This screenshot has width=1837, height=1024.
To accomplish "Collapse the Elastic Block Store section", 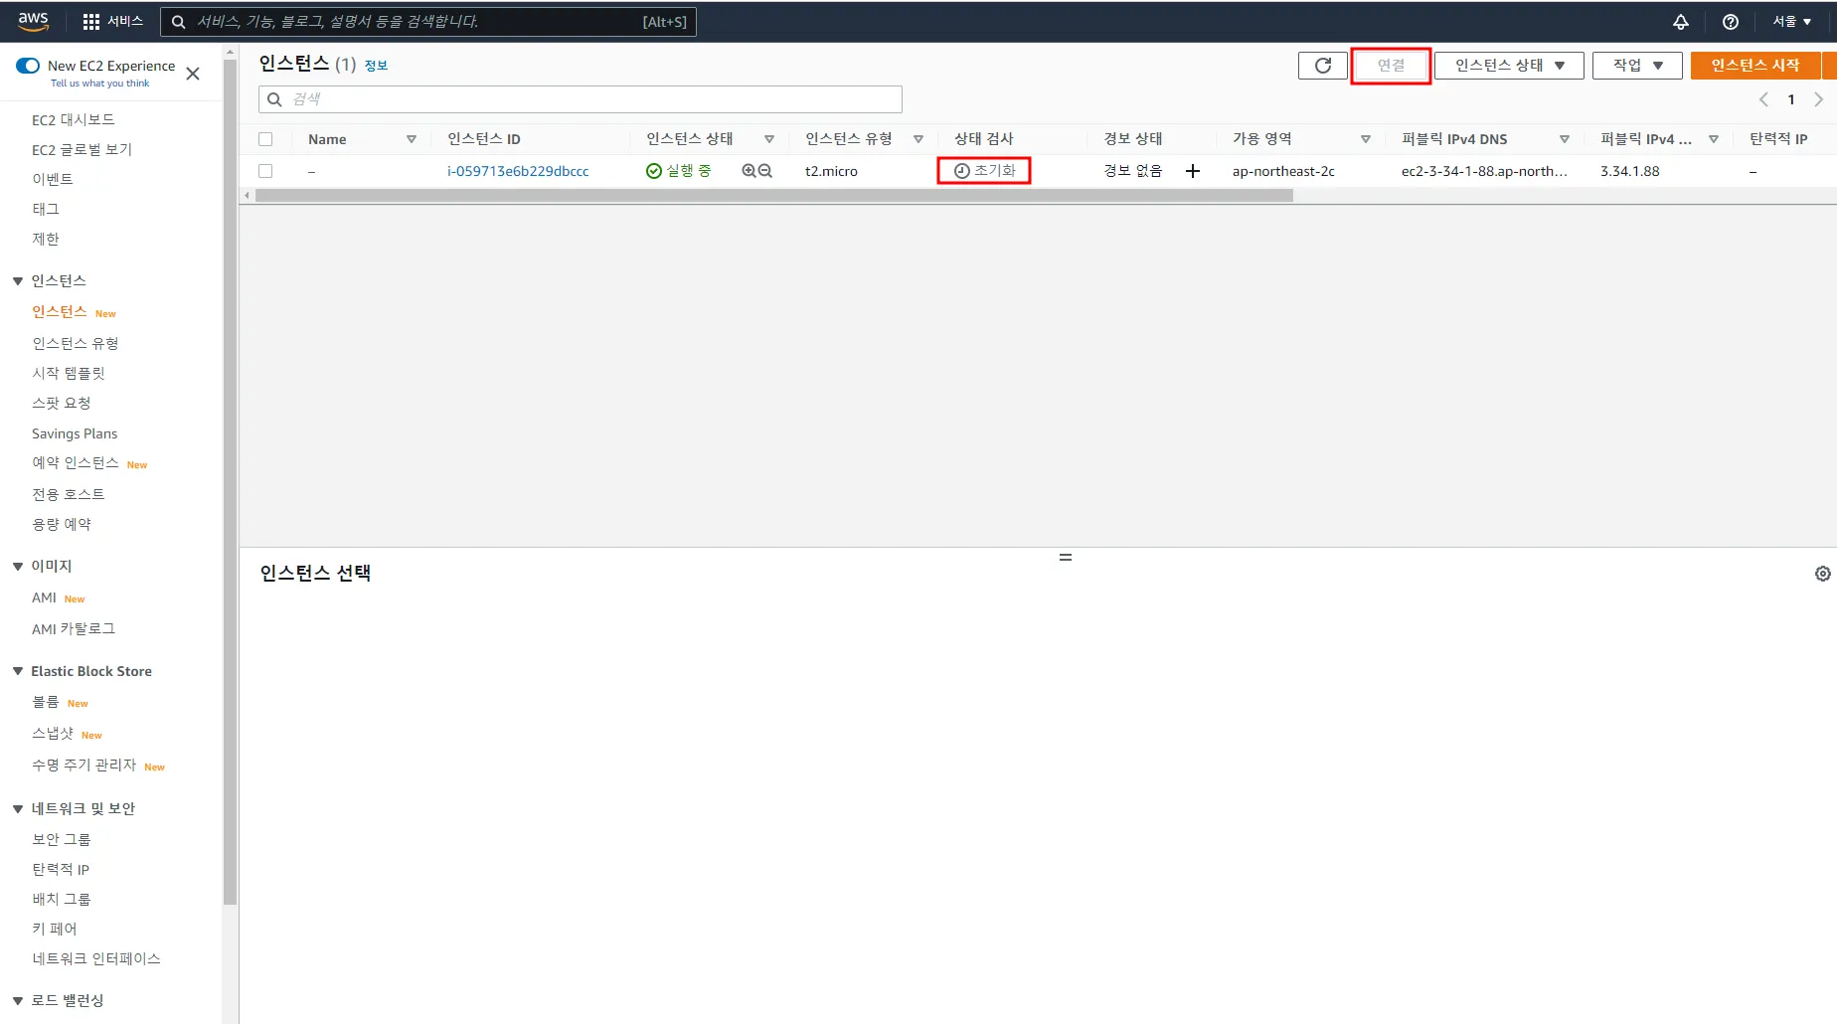I will 18,672.
